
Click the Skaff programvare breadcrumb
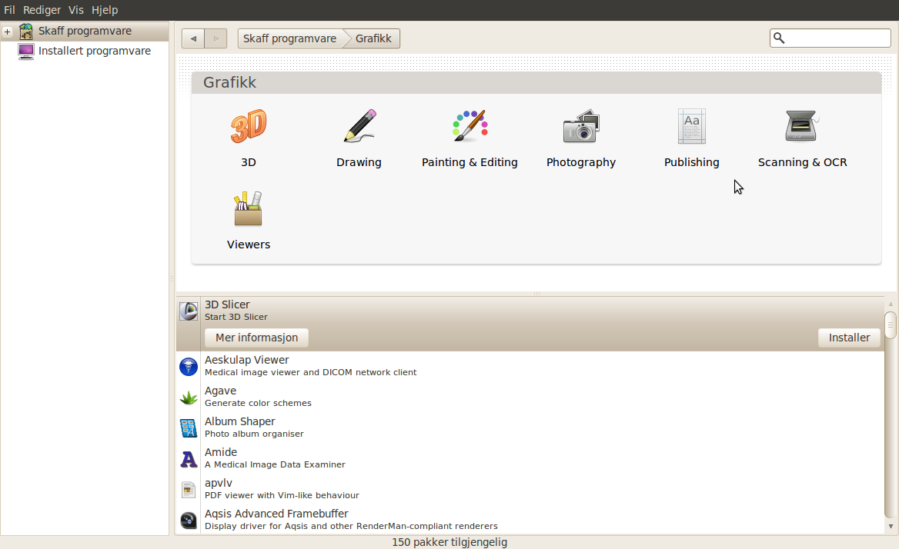tap(289, 38)
